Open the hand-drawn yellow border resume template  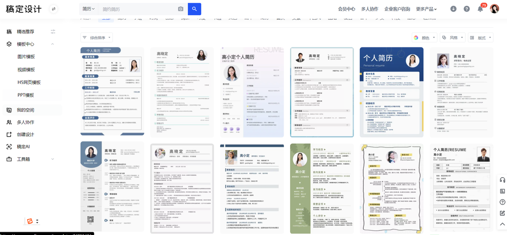(392, 188)
